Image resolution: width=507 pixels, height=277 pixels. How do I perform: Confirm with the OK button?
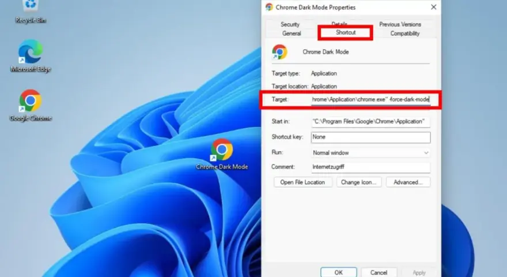[x=339, y=272]
